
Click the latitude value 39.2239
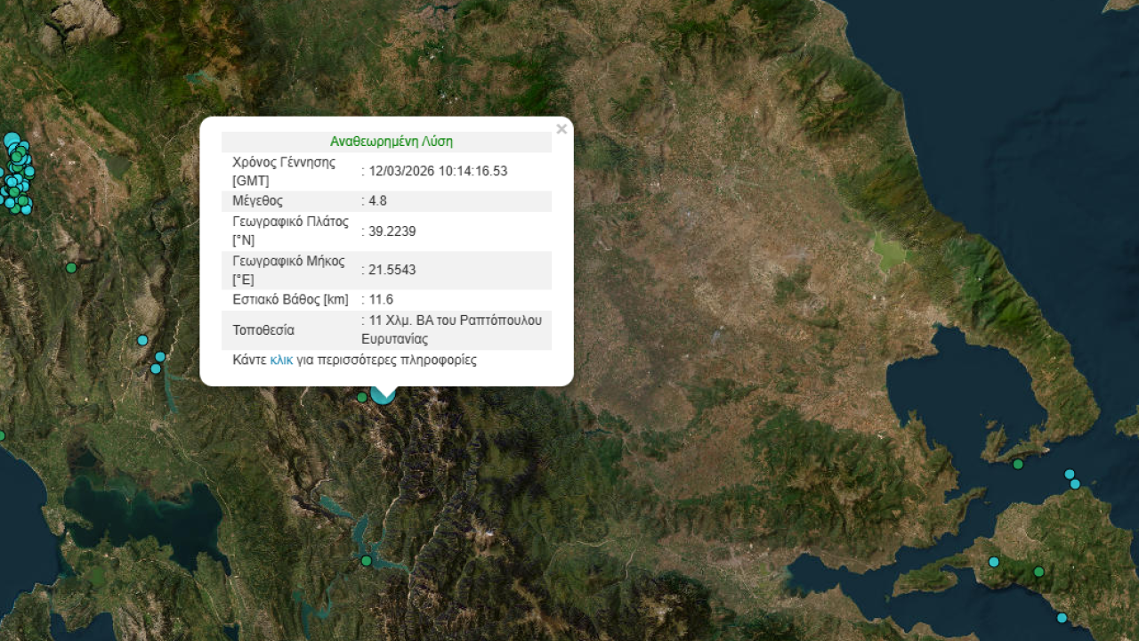[392, 231]
